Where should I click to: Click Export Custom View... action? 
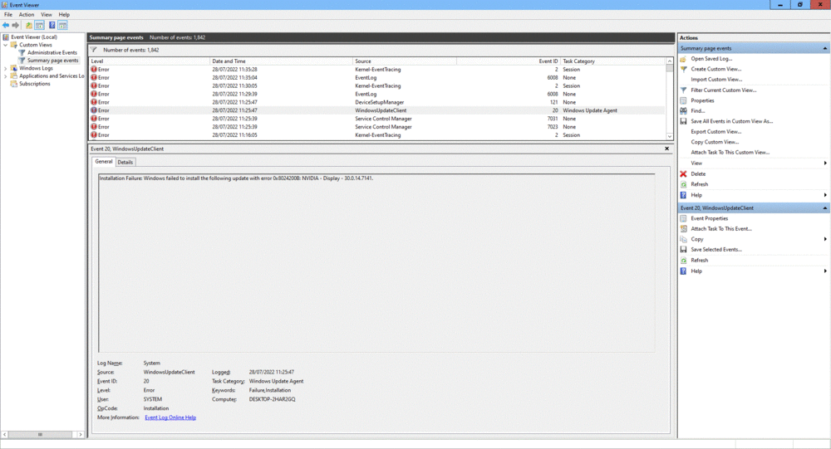point(715,132)
